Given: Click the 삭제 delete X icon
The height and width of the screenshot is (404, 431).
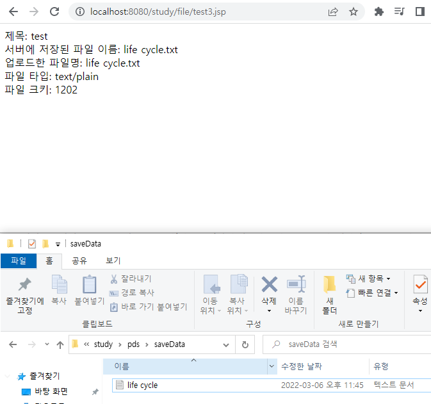Looking at the screenshot, I should [269, 284].
